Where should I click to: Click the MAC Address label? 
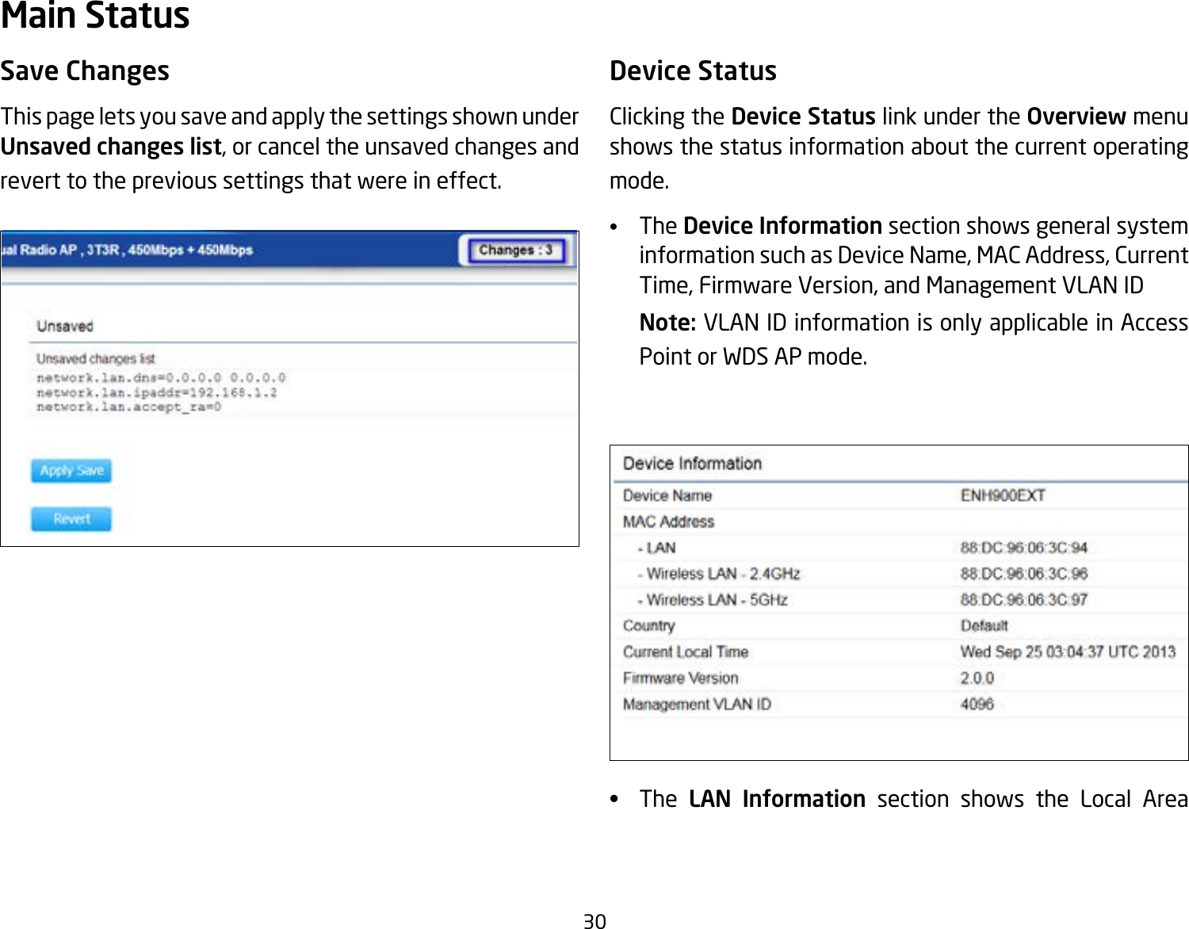(668, 522)
